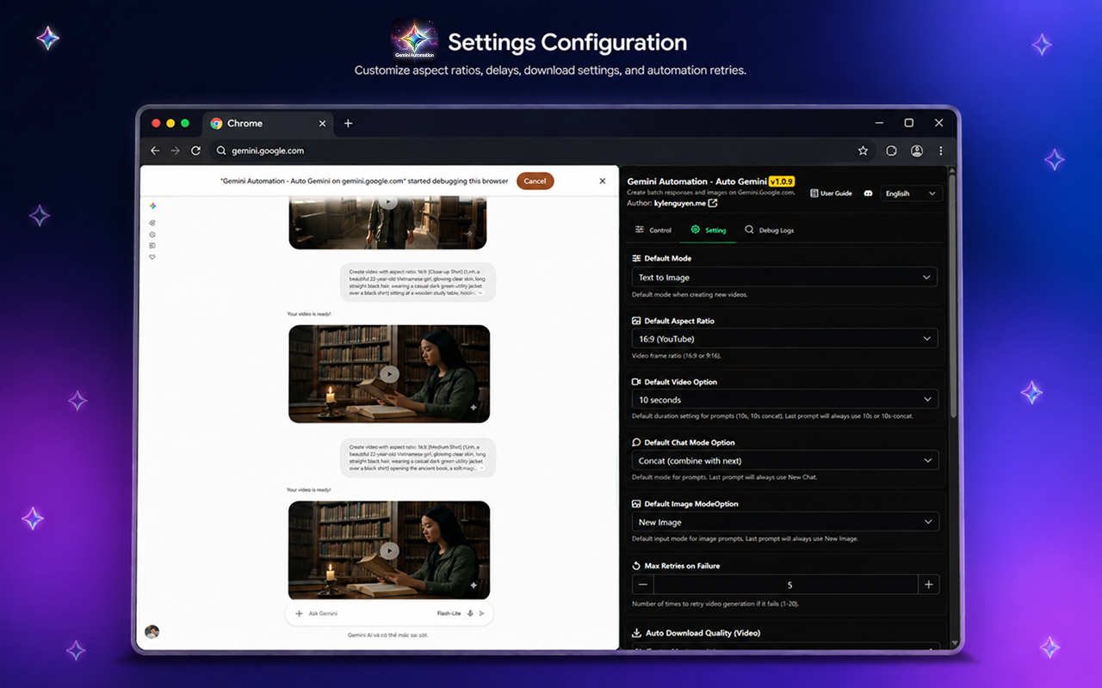Viewport: 1102px width, 688px height.
Task: Click the Auto Download Quality (Video) heading
Action: pyautogui.click(x=703, y=633)
